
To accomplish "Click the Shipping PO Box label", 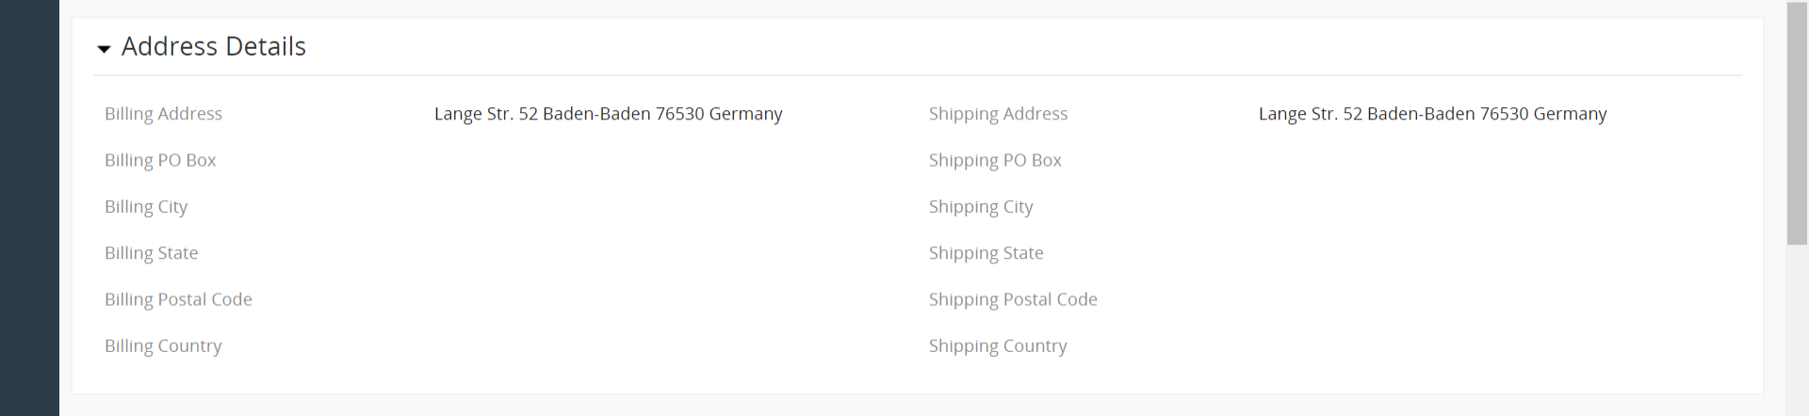I will tap(995, 160).
